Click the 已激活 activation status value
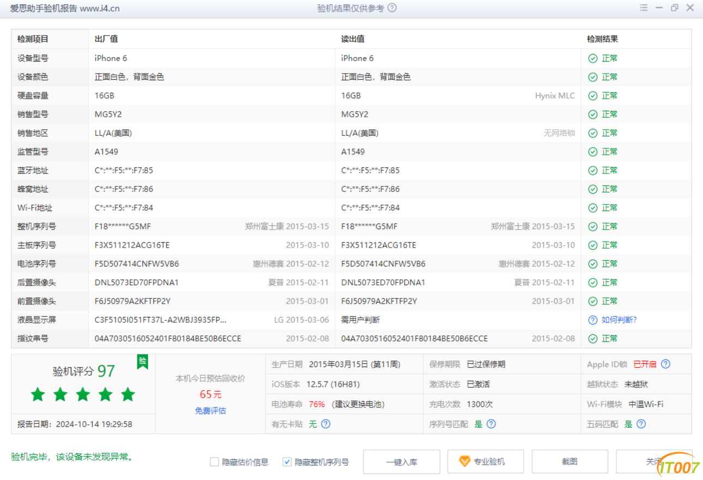 pyautogui.click(x=478, y=385)
